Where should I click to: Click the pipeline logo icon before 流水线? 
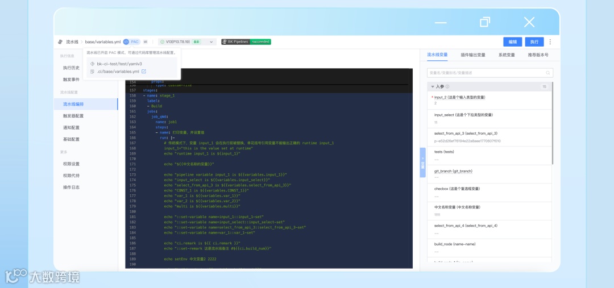click(x=60, y=42)
